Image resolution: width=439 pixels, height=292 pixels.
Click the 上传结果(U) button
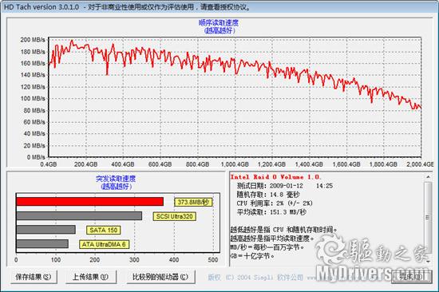click(91, 277)
